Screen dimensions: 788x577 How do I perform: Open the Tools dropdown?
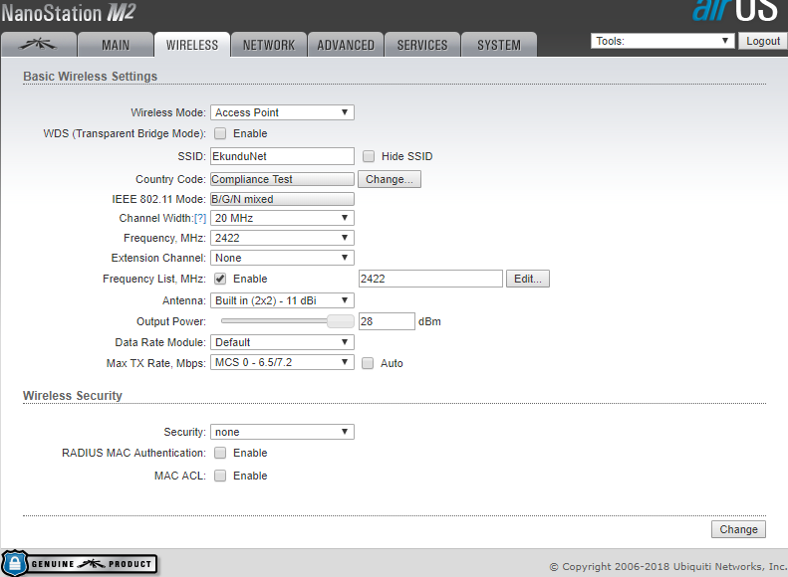[662, 41]
